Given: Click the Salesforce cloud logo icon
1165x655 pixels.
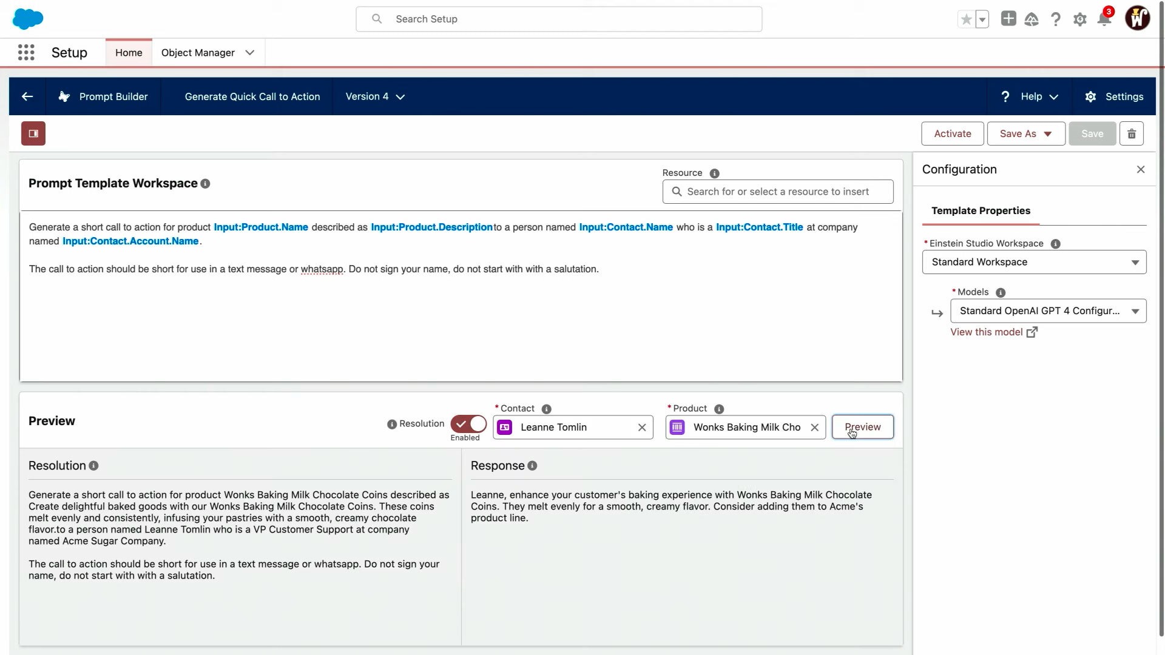Looking at the screenshot, I should point(28,18).
